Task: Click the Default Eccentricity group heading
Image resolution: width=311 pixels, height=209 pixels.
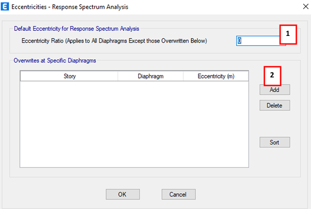Action: pyautogui.click(x=76, y=28)
